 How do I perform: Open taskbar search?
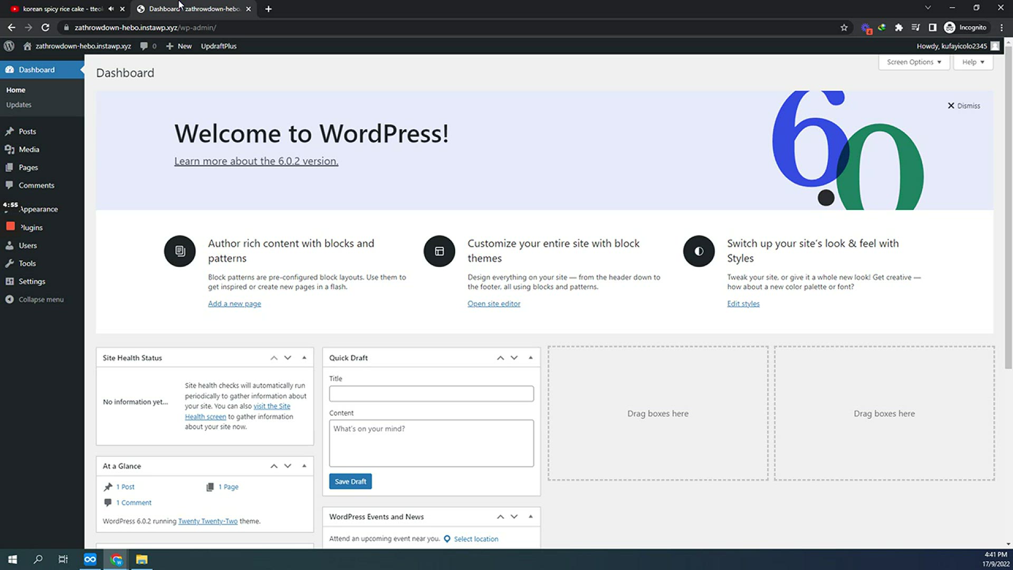tap(38, 559)
